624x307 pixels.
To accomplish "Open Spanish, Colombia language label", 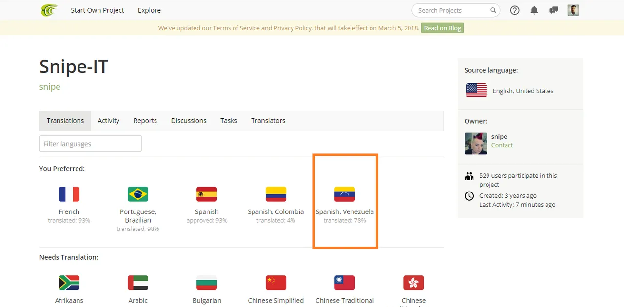I will tap(276, 212).
